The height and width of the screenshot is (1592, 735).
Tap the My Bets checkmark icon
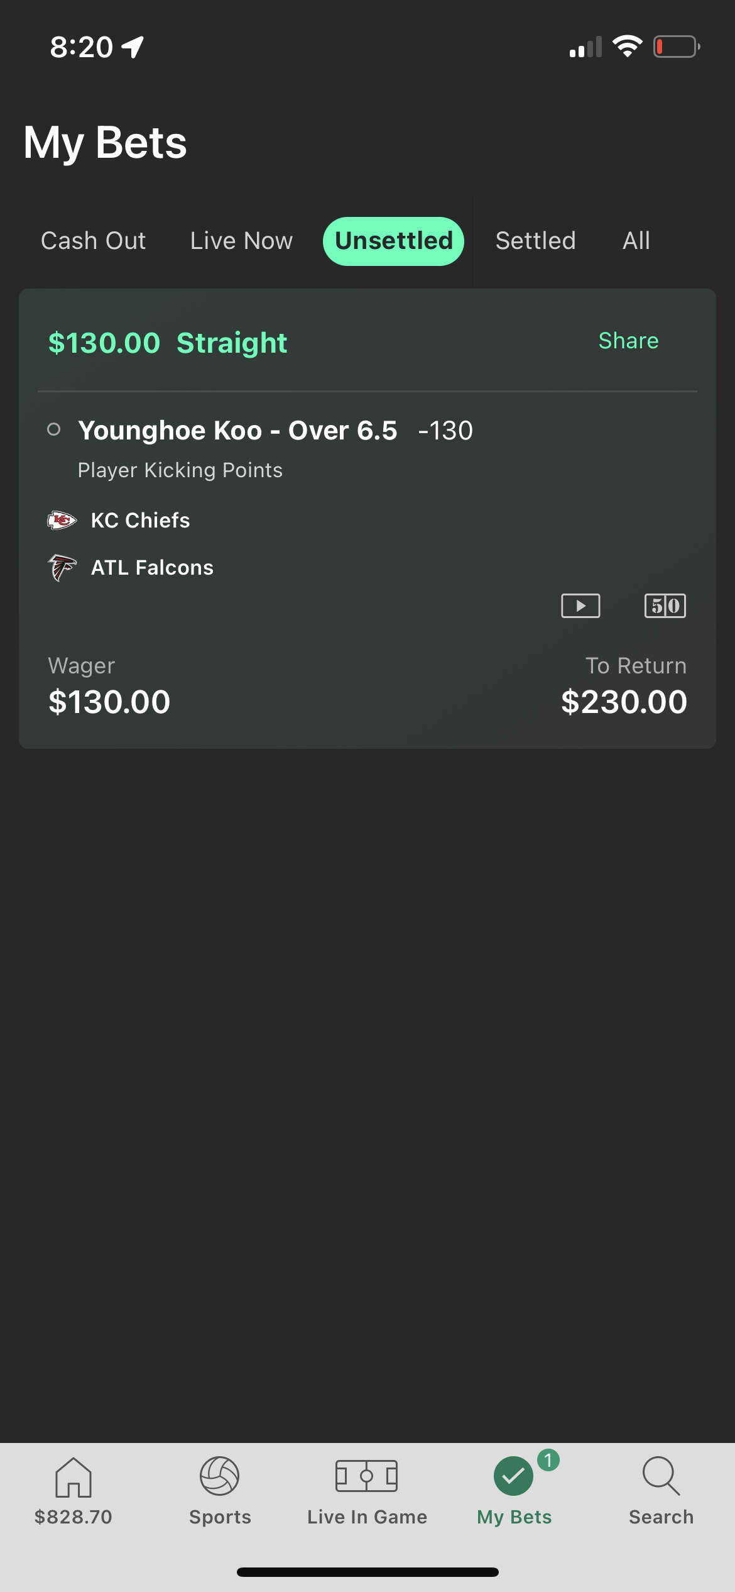pos(514,1476)
